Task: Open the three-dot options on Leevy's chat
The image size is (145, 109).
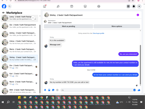Action: click(33, 18)
